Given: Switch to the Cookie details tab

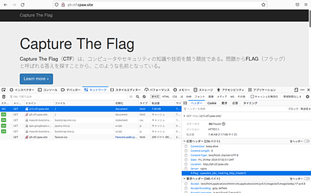Looking at the screenshot, I should pos(212,103).
